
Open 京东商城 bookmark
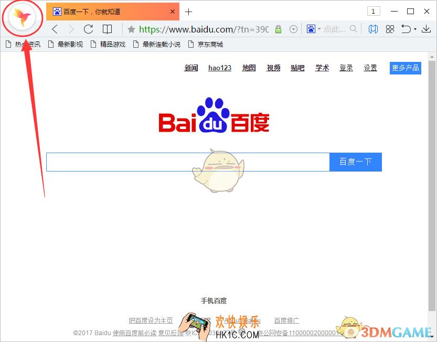click(x=206, y=44)
